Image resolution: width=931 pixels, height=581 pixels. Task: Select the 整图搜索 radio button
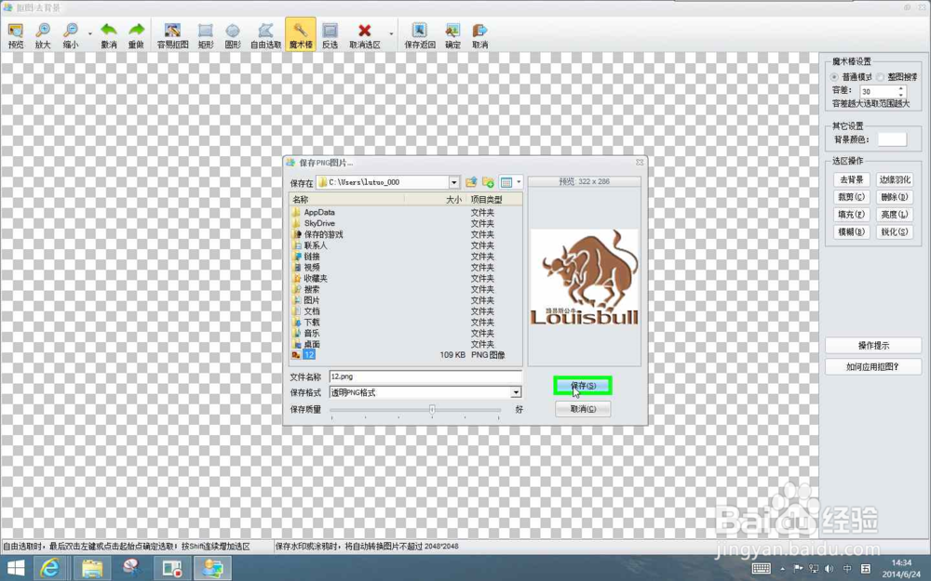881,77
